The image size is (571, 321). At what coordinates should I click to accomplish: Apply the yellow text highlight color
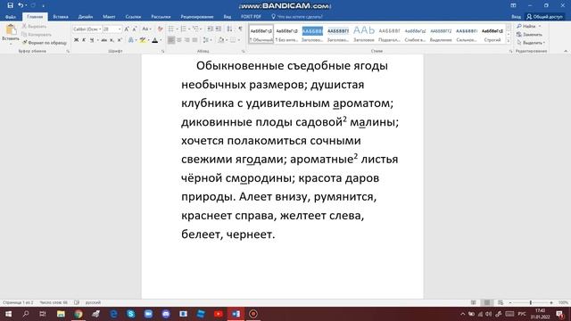tap(143, 40)
